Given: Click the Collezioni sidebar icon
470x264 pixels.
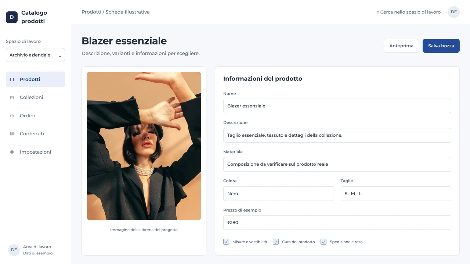Looking at the screenshot, I should tap(12, 98).
